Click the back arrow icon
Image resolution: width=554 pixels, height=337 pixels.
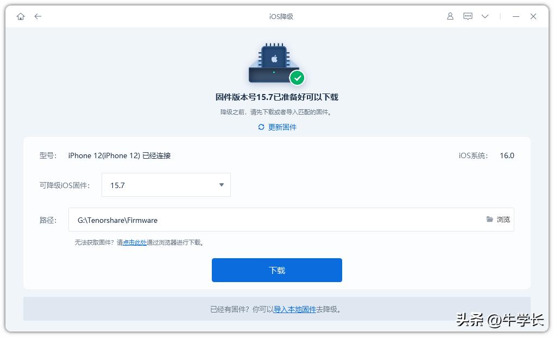(x=37, y=16)
